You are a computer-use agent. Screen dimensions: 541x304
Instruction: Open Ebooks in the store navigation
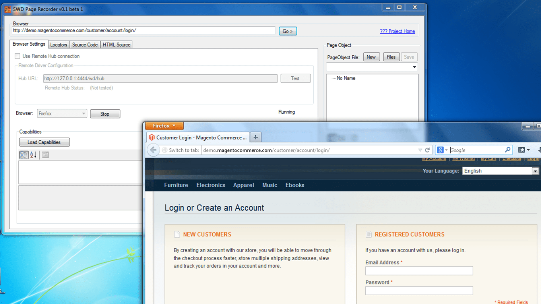tap(295, 185)
